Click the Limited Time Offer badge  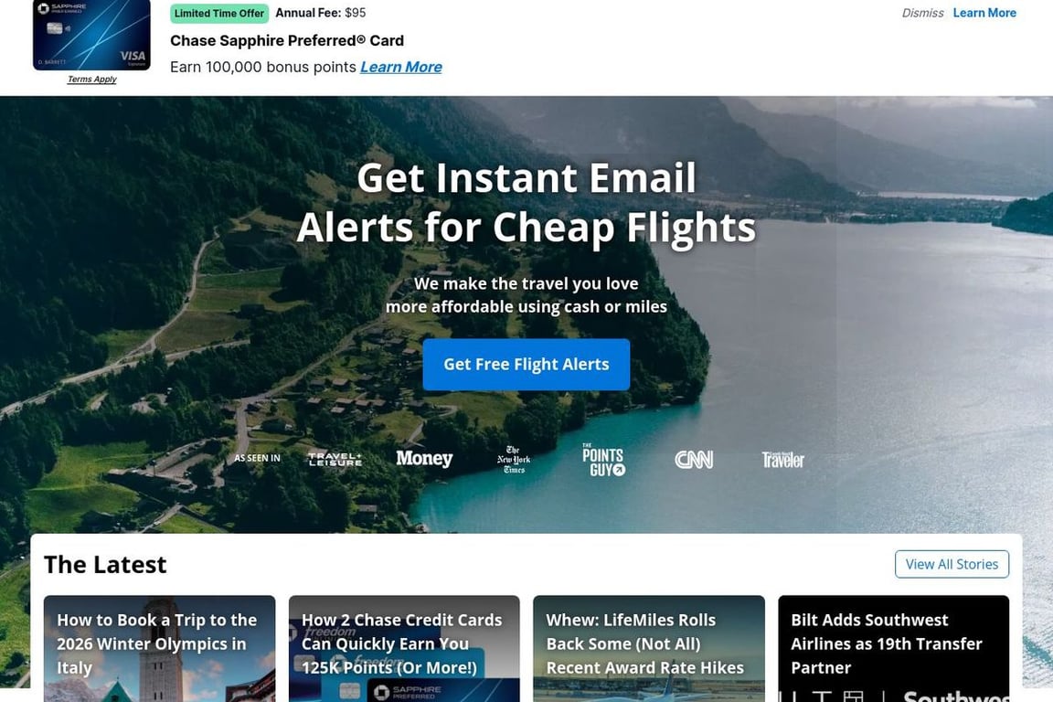click(219, 13)
